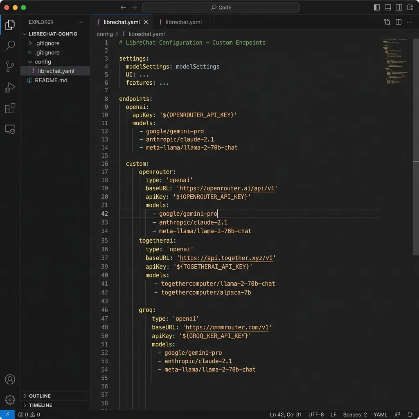The image size is (419, 419).
Task: Click librechat.yaml in the breadcrumb
Action: point(146,34)
